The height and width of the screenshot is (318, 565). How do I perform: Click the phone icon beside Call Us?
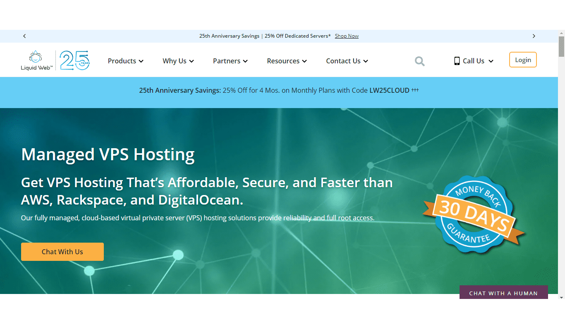(x=457, y=61)
